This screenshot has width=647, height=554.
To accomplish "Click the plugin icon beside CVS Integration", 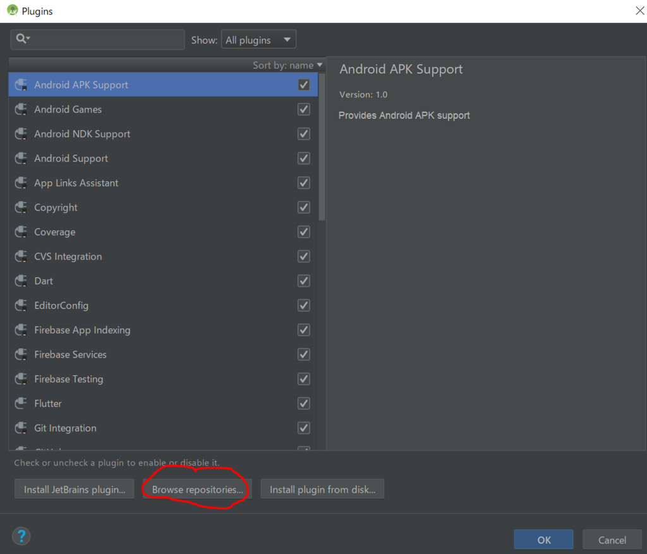I will pyautogui.click(x=21, y=256).
